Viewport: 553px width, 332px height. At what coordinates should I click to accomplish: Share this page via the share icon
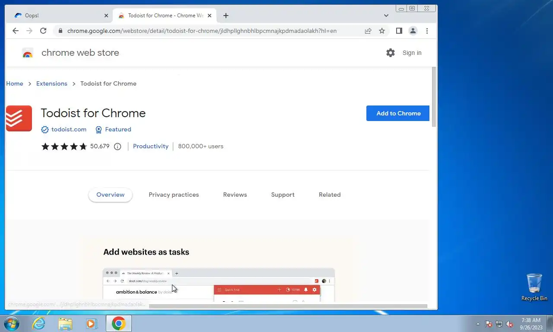tap(368, 31)
